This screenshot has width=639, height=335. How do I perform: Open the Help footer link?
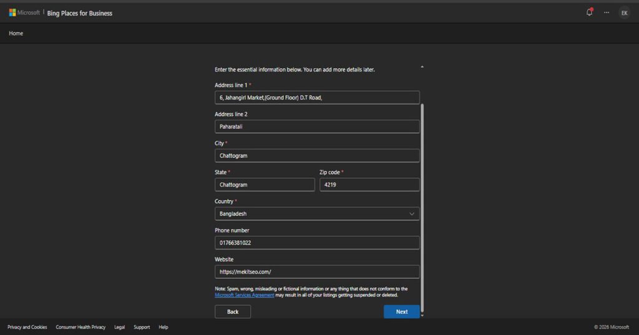[x=163, y=327]
